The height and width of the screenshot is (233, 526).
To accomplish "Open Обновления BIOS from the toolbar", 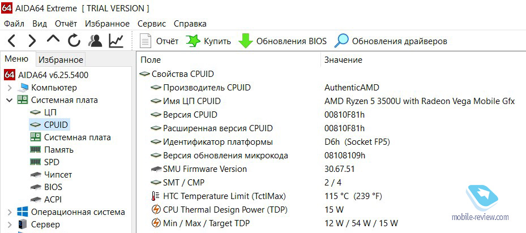I will [x=283, y=41].
